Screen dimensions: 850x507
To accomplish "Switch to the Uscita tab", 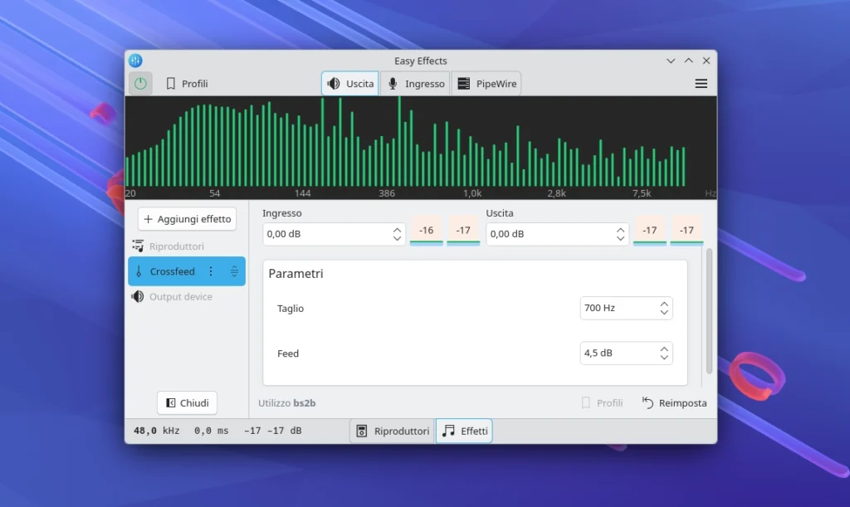I will 350,84.
